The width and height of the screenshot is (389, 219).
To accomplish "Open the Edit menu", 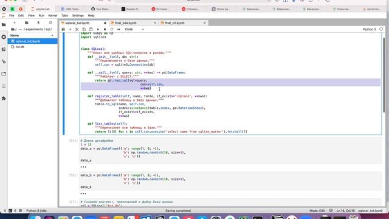I will pos(21,15).
